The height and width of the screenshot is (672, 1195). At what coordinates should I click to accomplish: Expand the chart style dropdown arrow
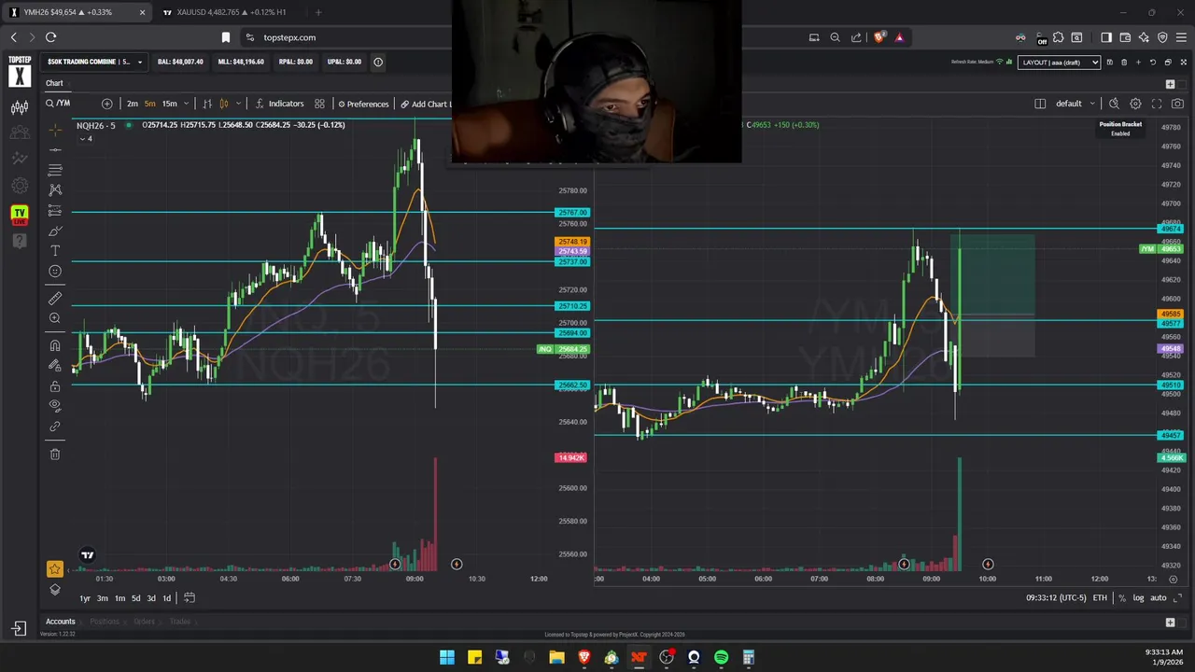[x=239, y=104]
